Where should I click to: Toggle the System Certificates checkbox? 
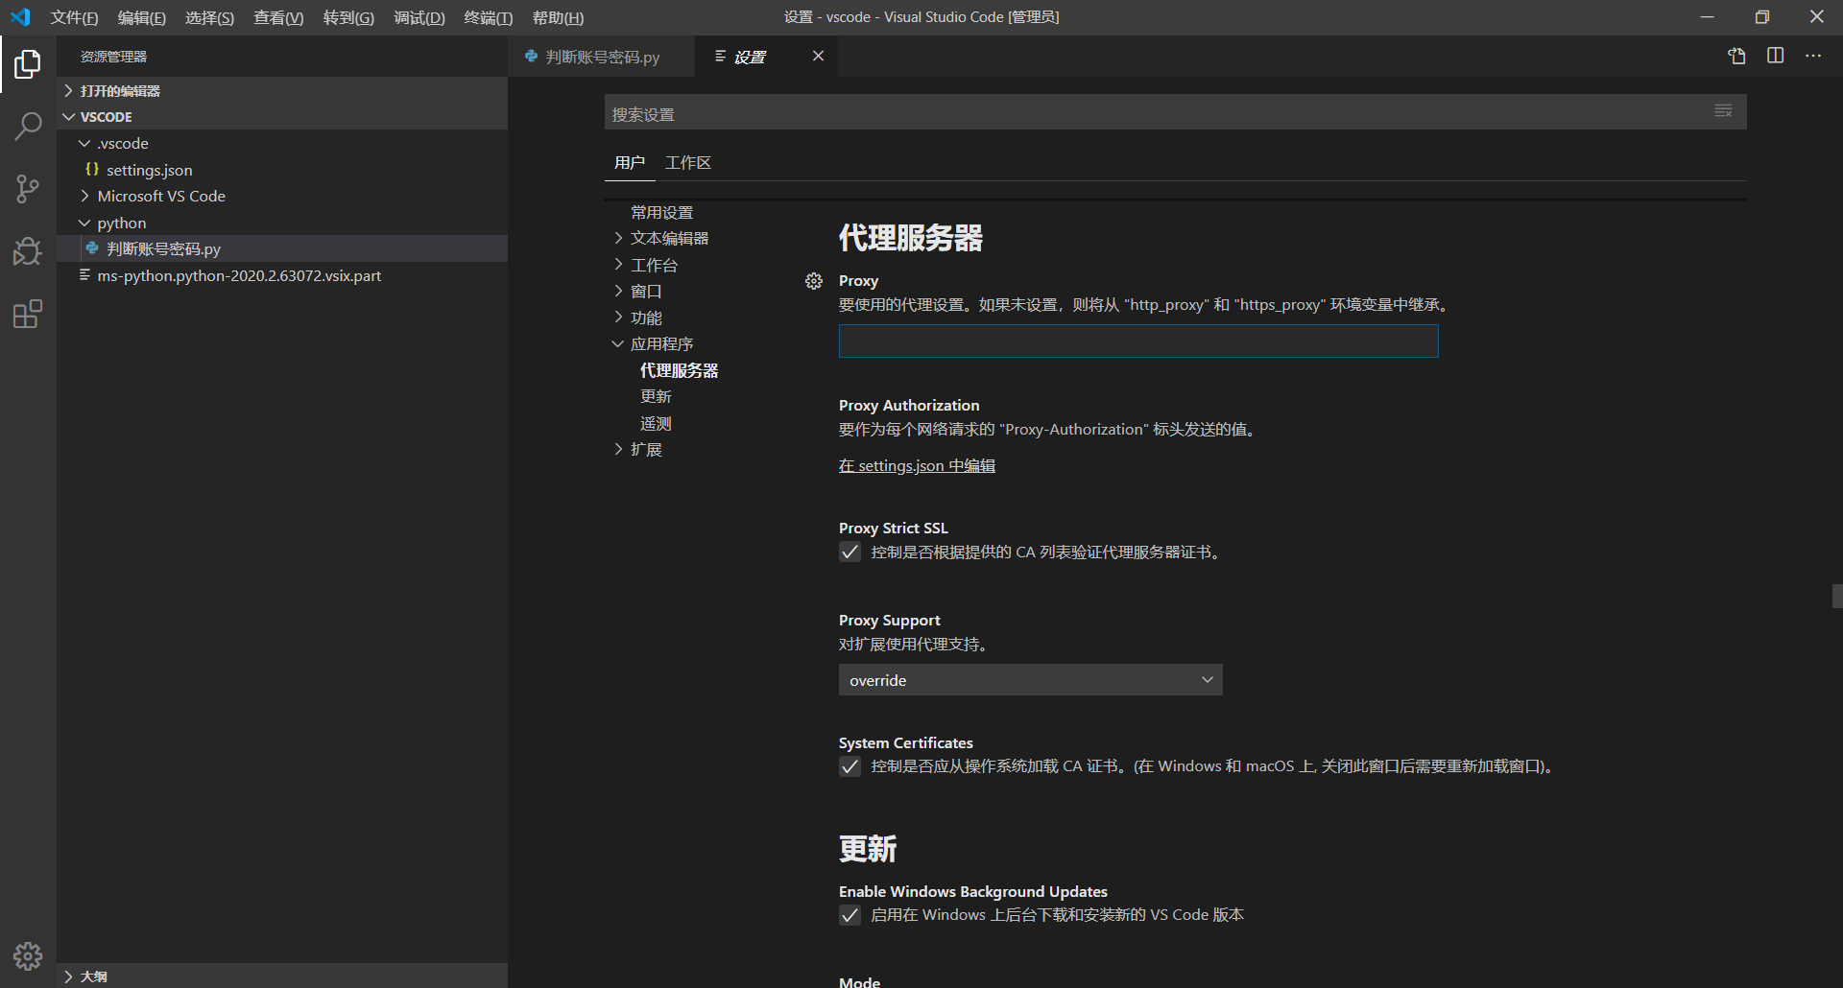850,766
